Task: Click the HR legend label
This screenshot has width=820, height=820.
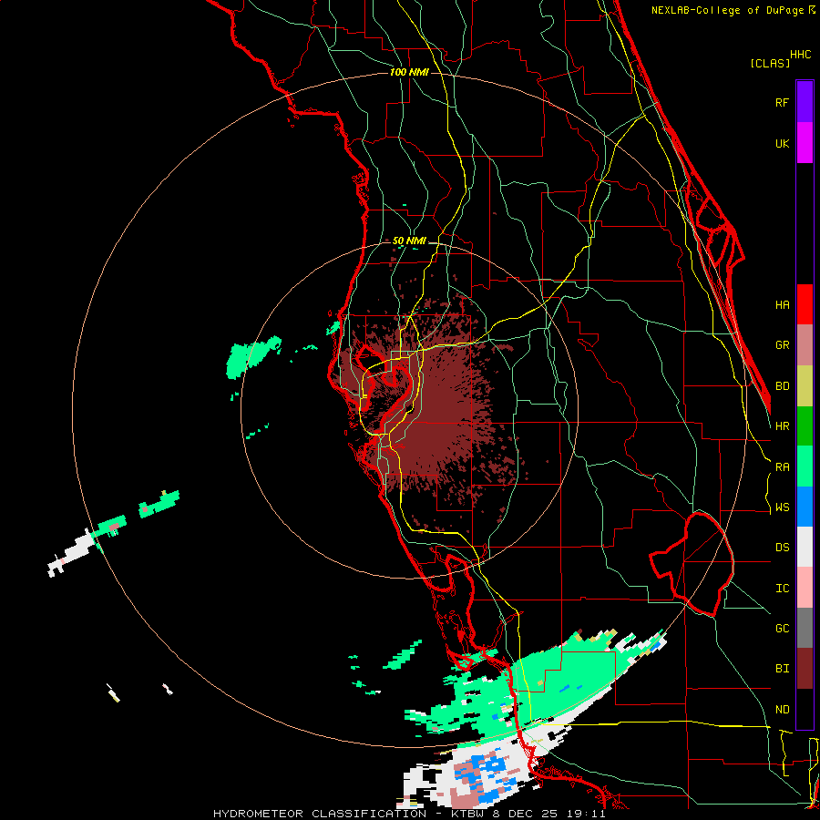Action: click(782, 426)
